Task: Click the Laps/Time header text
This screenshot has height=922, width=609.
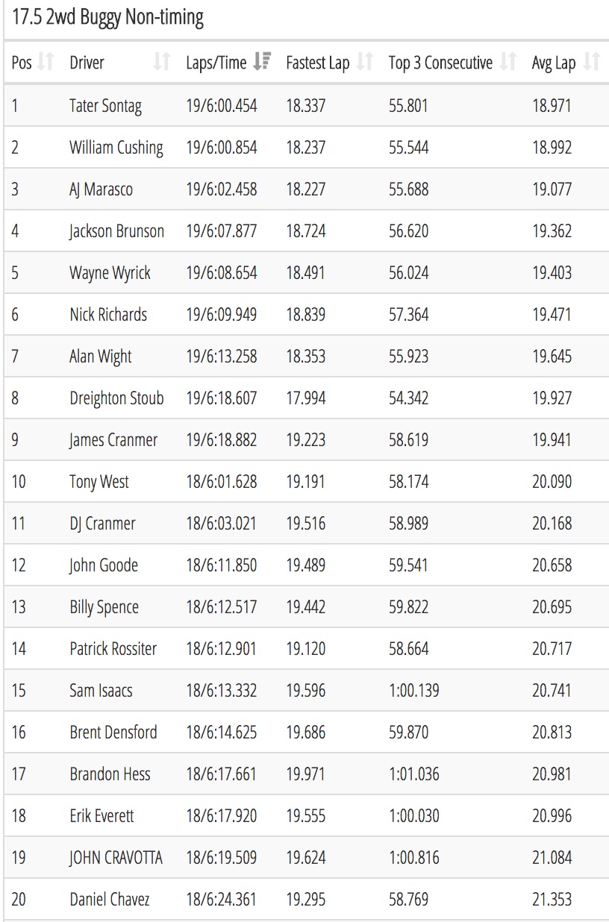Action: coord(216,63)
